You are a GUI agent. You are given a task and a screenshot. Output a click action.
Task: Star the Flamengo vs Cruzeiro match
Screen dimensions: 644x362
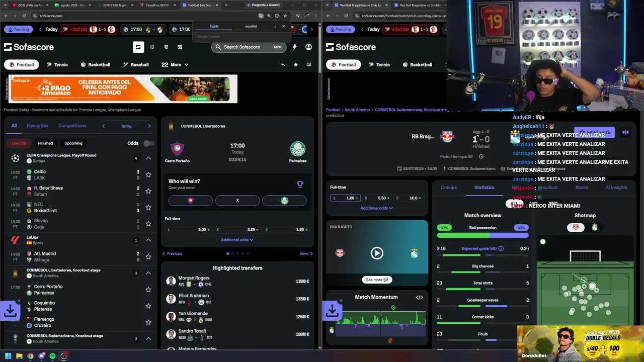tap(148, 322)
